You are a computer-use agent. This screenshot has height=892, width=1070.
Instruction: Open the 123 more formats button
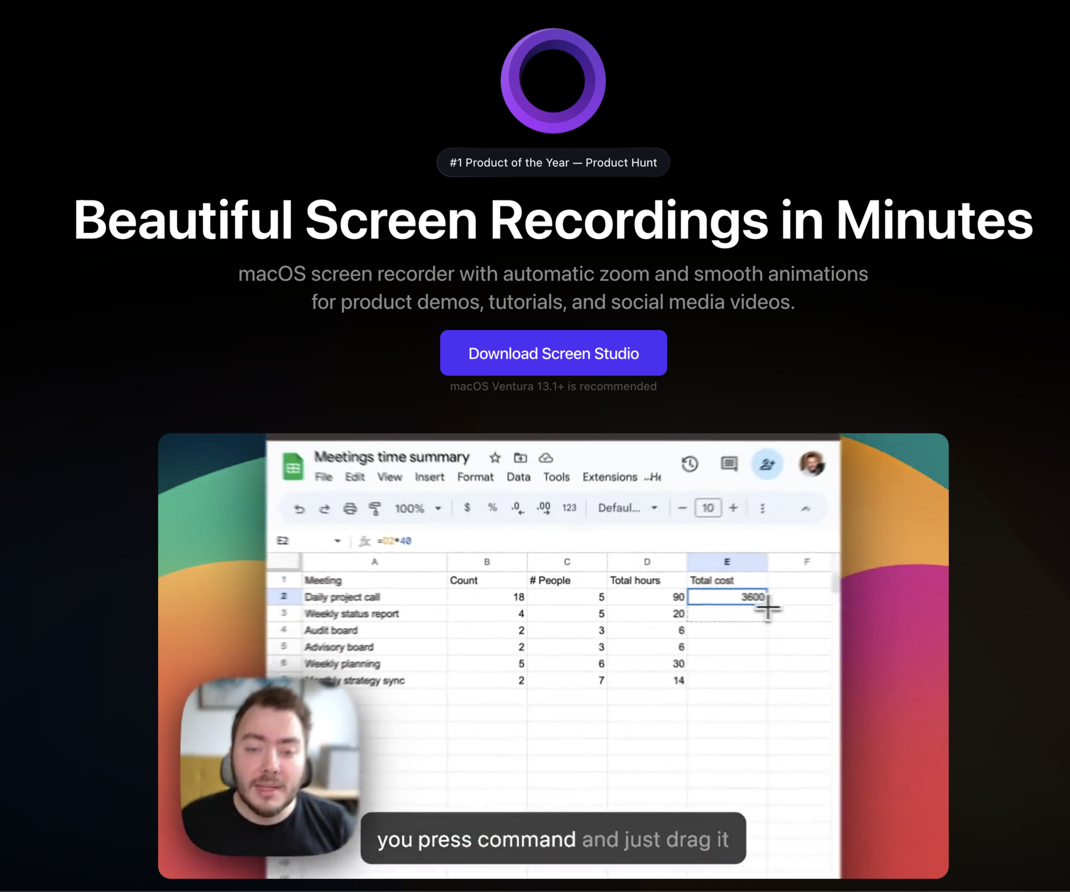[x=569, y=508]
